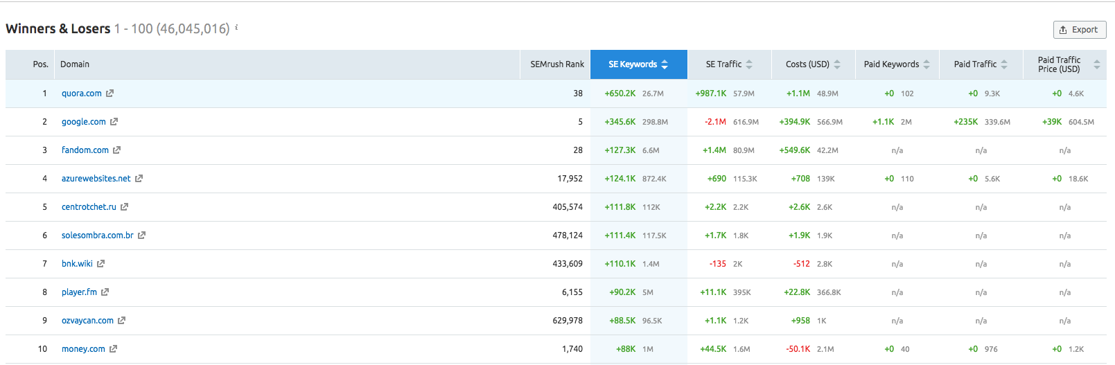
Task: Sort table by SE Traffic
Action: [x=728, y=64]
